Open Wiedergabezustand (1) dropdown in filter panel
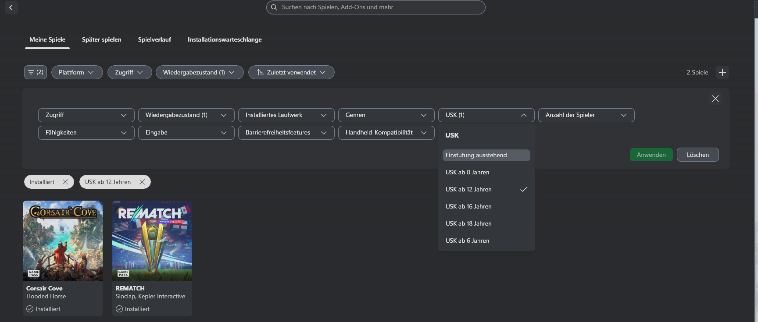 tap(186, 115)
